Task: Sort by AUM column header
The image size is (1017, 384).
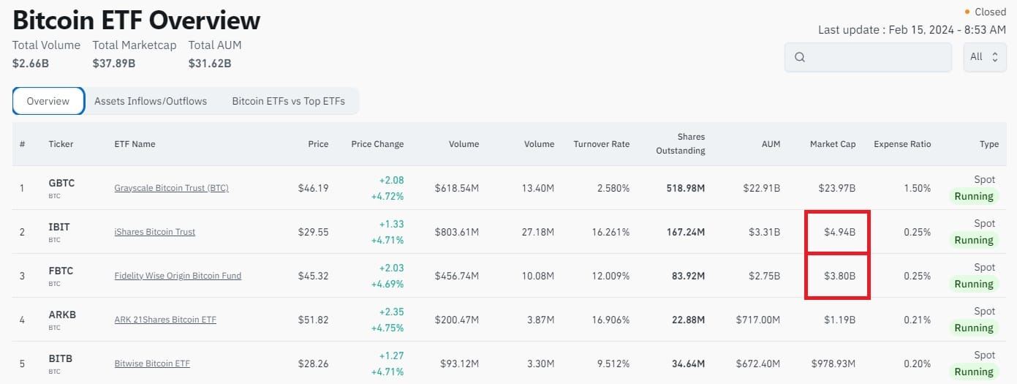Action: 771,144
